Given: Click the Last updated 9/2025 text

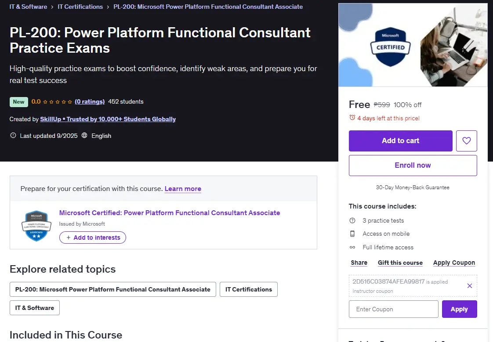Looking at the screenshot, I should [x=49, y=136].
